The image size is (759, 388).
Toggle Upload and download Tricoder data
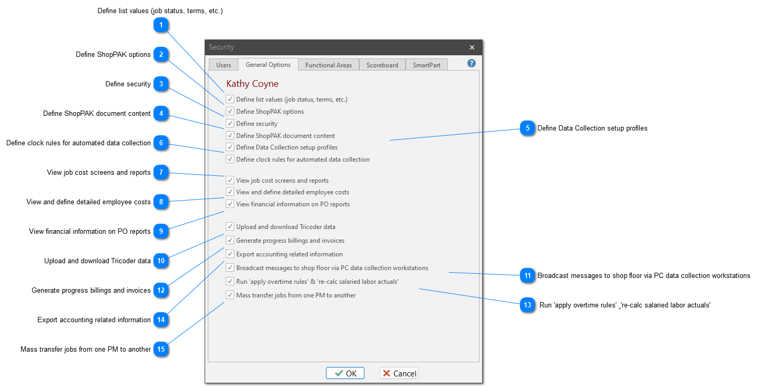click(x=230, y=227)
